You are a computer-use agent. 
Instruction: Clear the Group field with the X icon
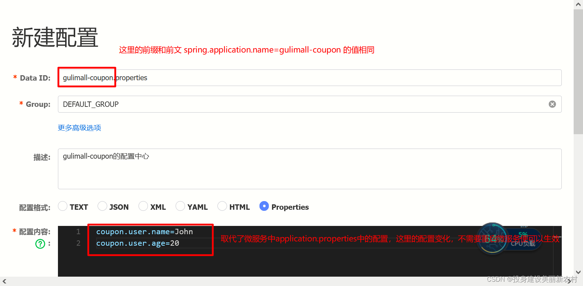[x=552, y=104]
